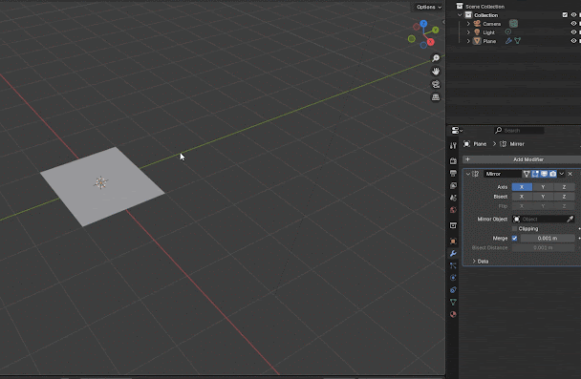Open properties editor type dropdown
Screen dimensions: 581x379
(457, 130)
